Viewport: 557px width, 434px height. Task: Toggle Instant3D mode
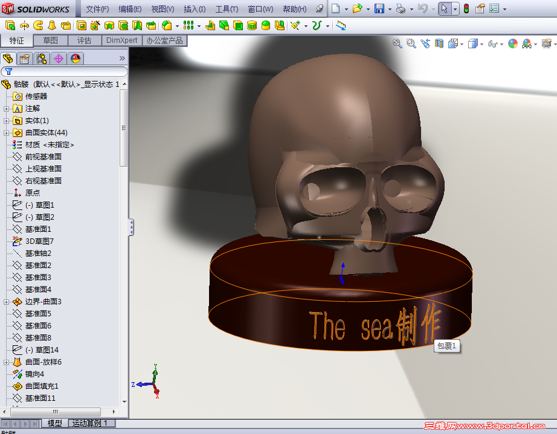pyautogui.click(x=341, y=25)
